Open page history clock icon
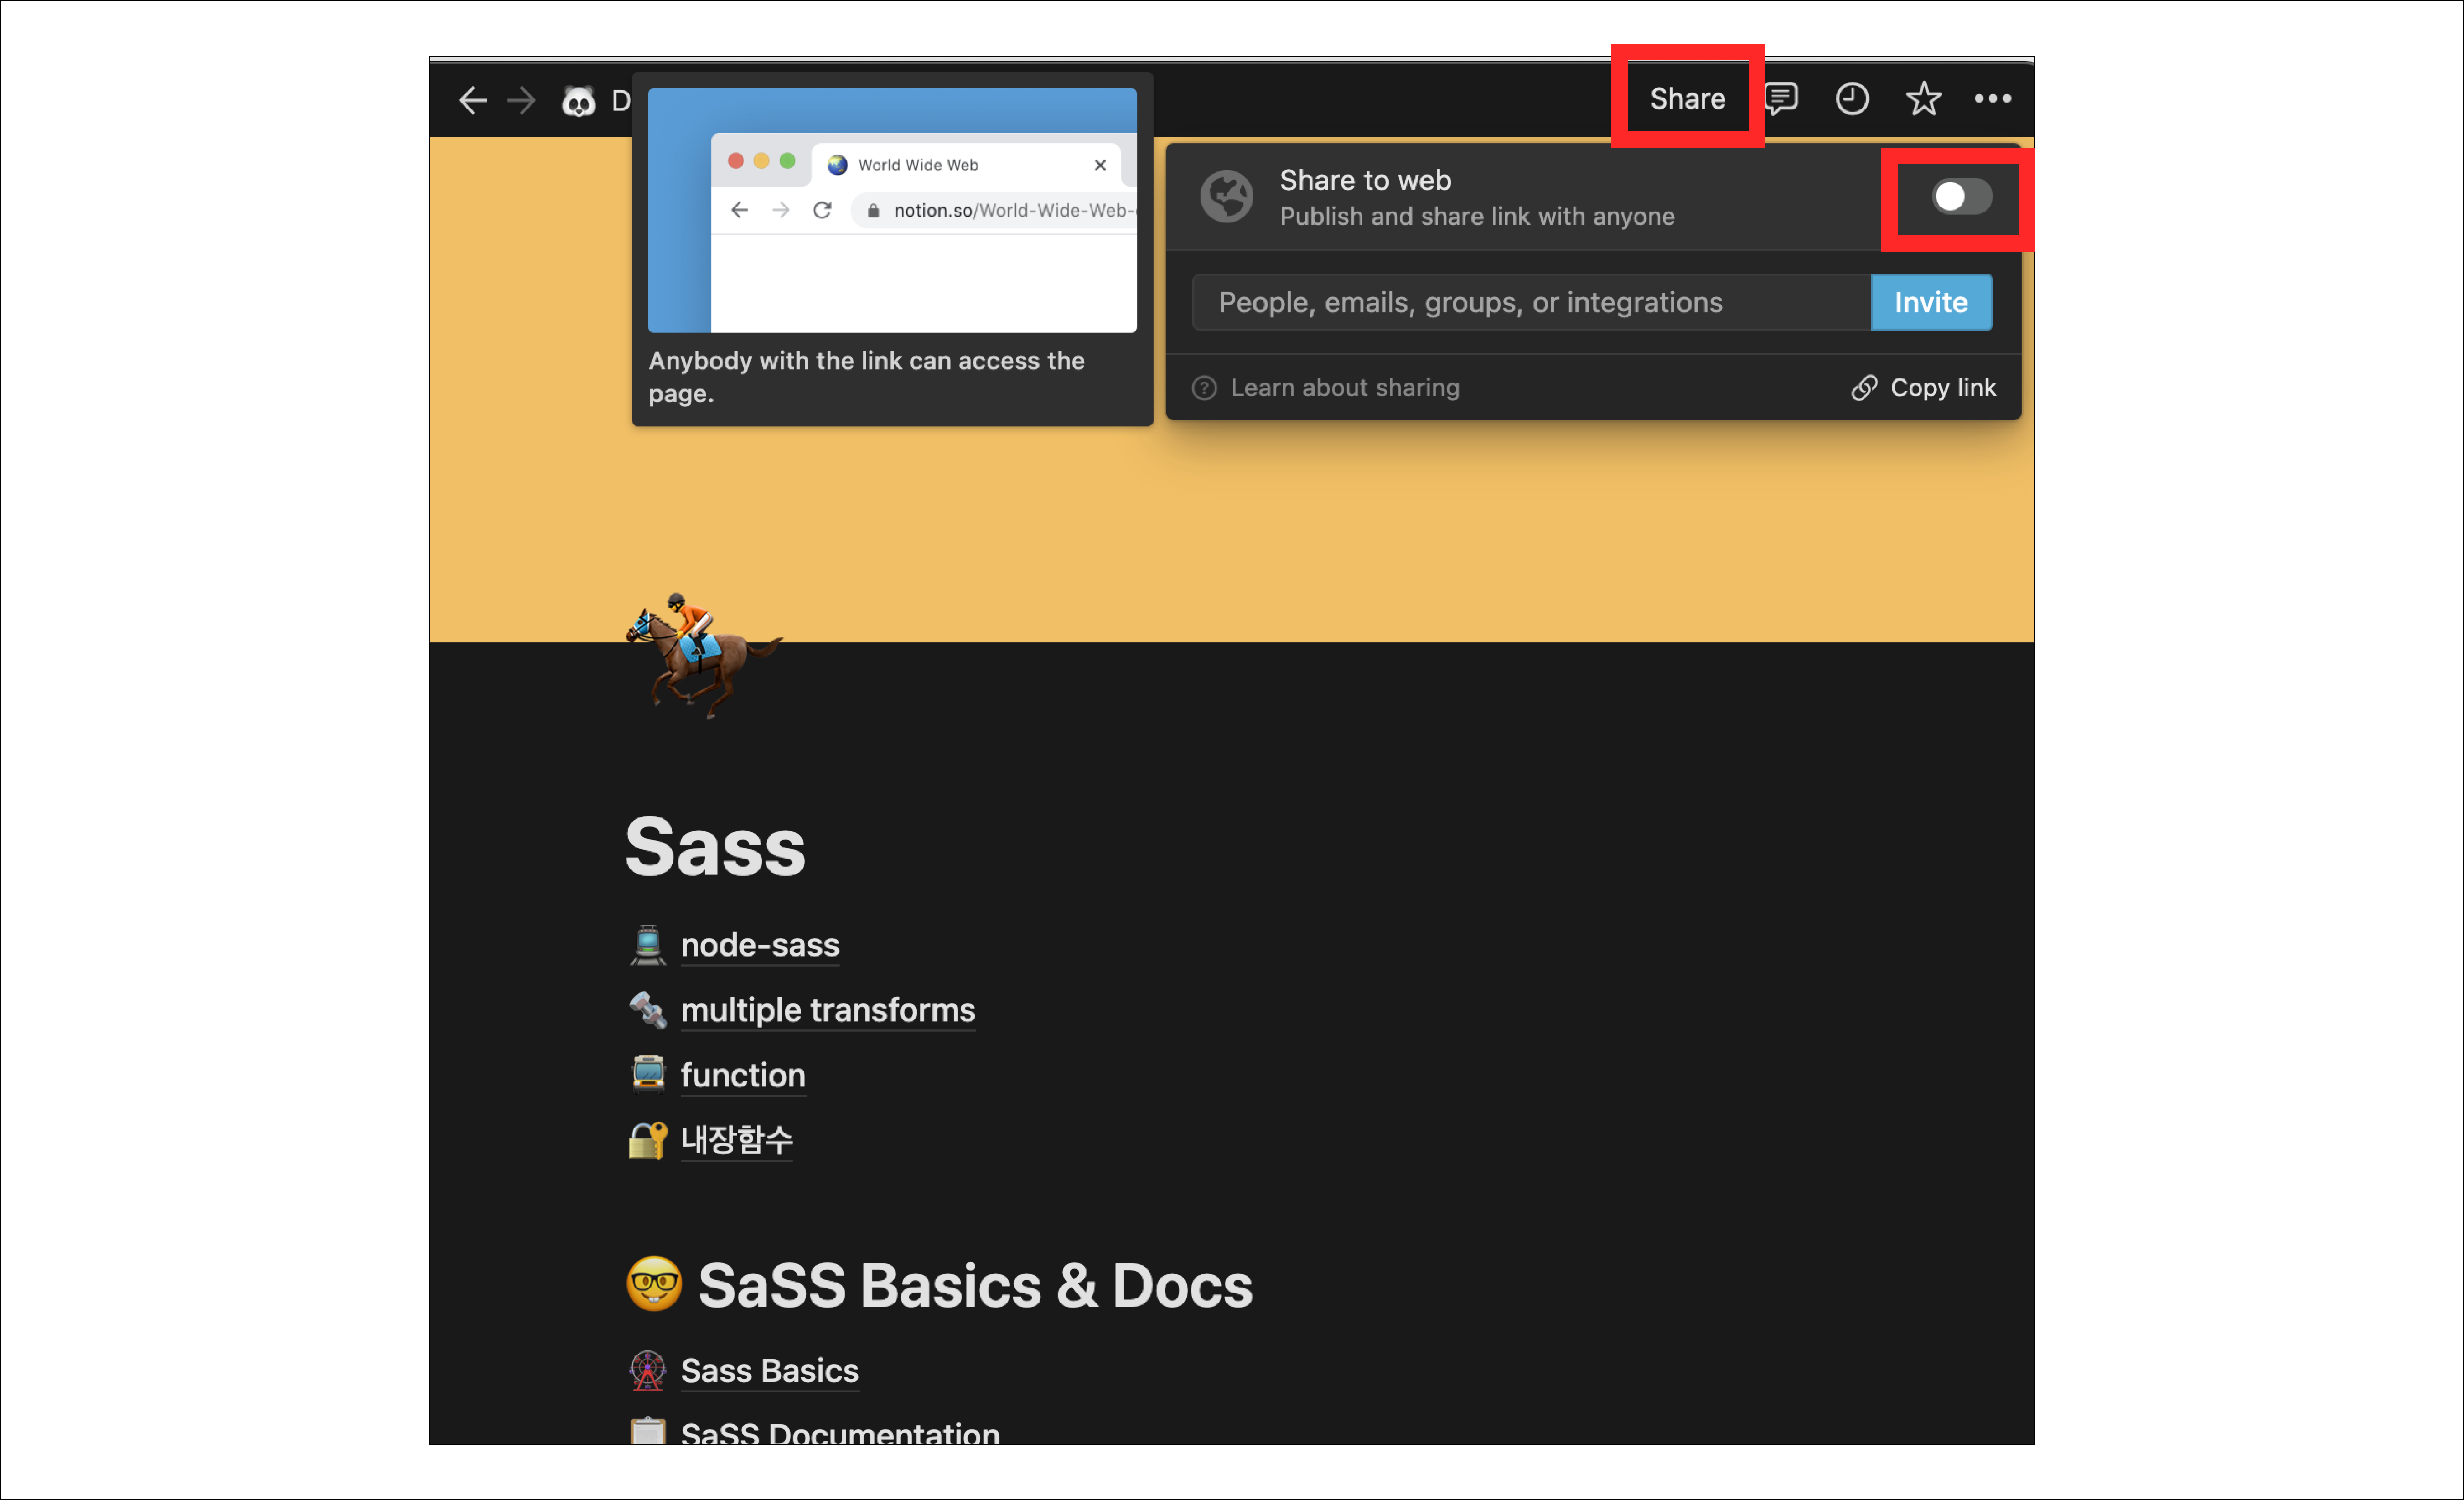Viewport: 2464px width, 1500px height. tap(1851, 98)
